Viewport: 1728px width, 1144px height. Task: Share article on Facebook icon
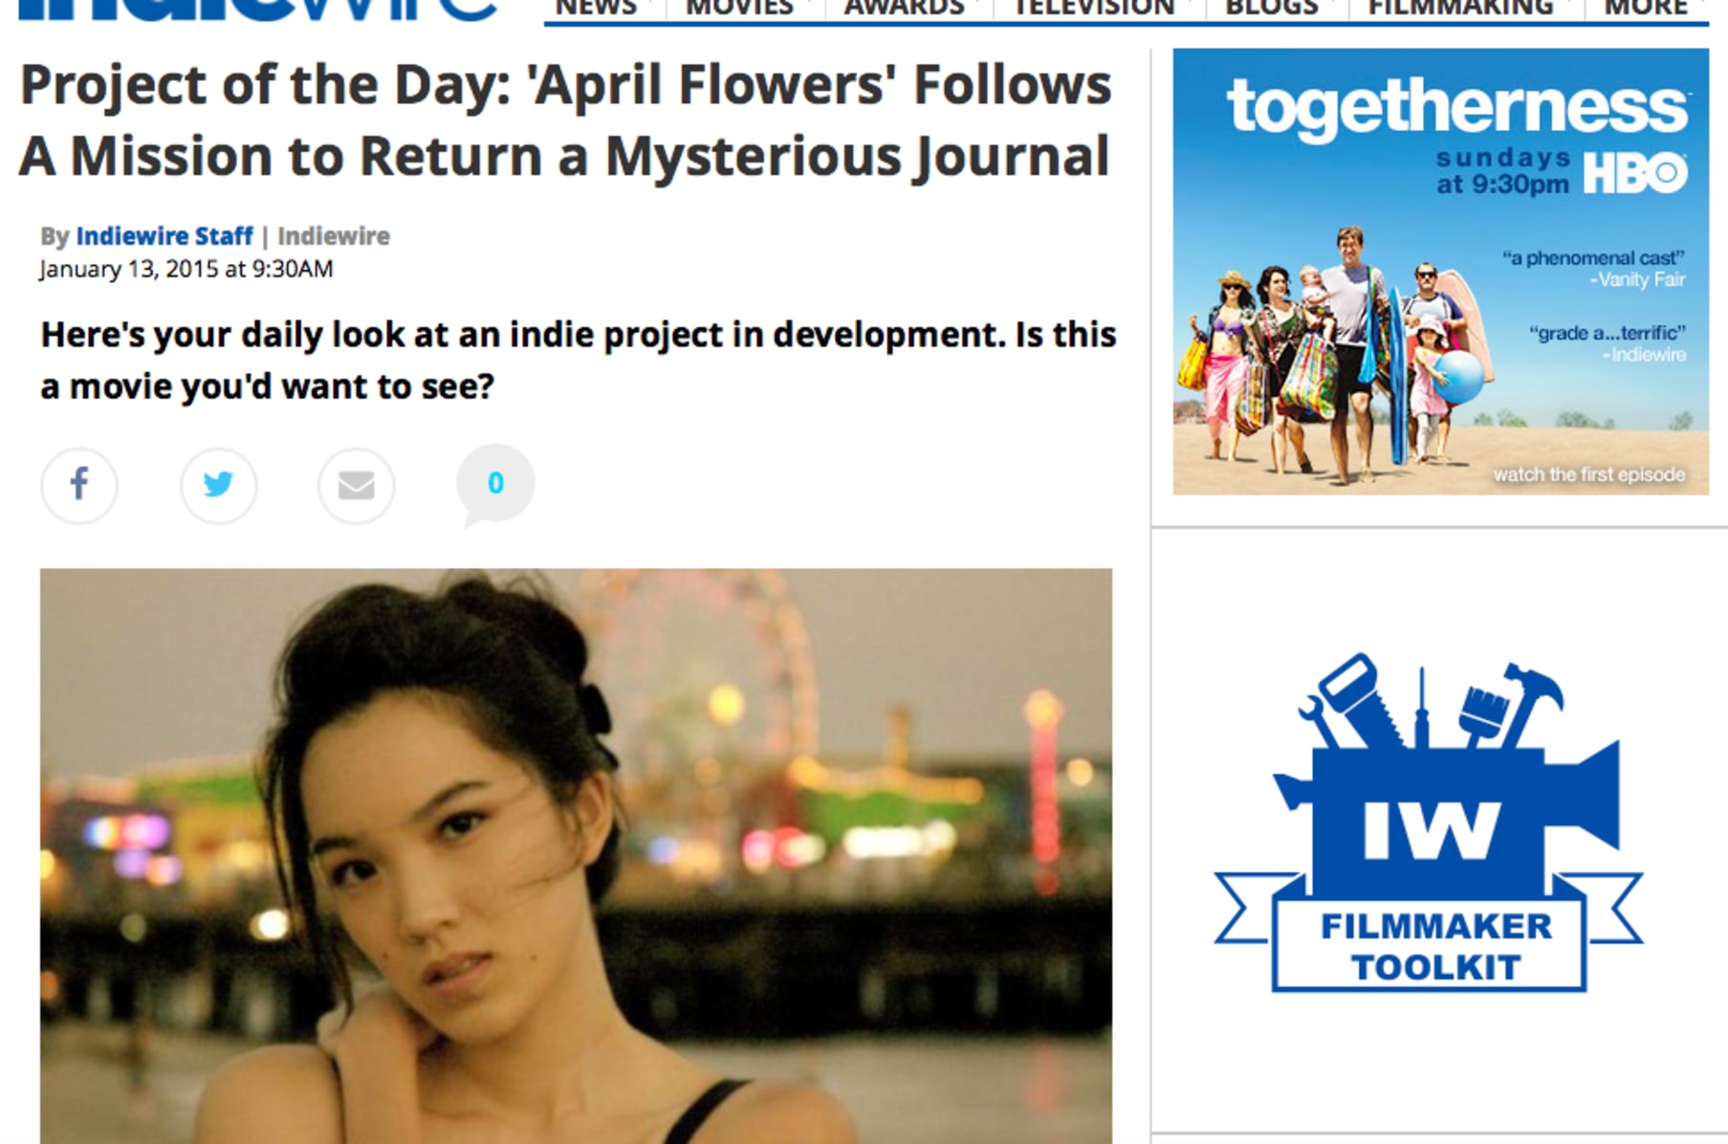pos(79,485)
